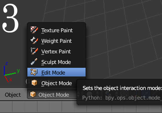Pick Sculpt Mode in the list

coord(56,62)
